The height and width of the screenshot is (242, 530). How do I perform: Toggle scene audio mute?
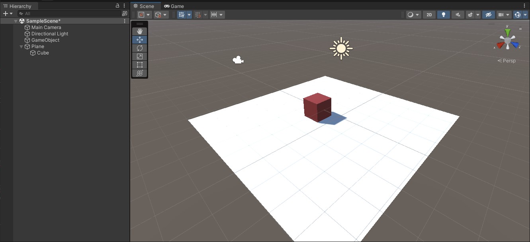coord(458,15)
